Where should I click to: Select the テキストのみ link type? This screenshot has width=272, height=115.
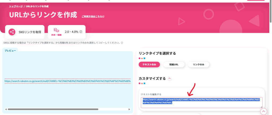click(149, 64)
